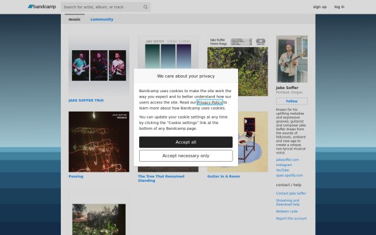Click the We care about your privacy heading
The height and width of the screenshot is (235, 376).
(186, 76)
